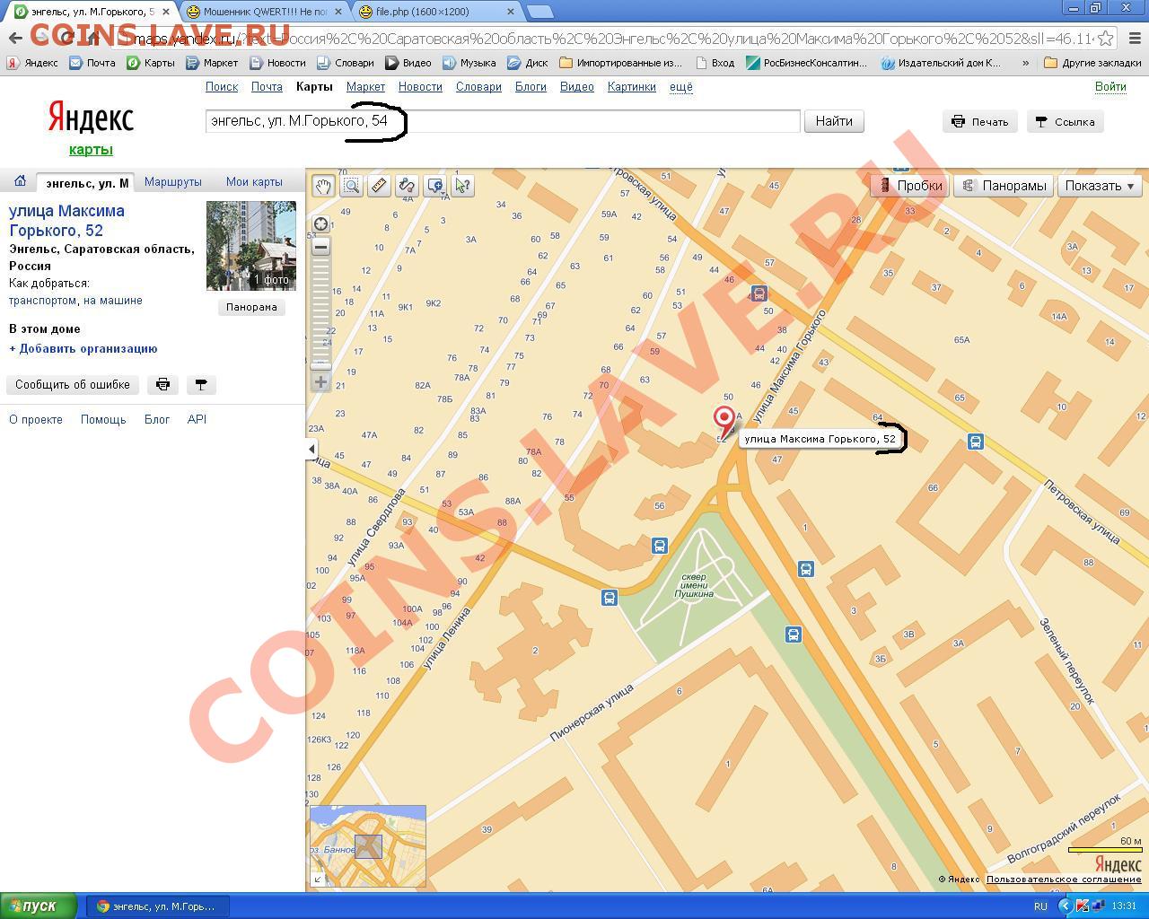Switch to Мошенник QWERT browser tab

(x=264, y=12)
